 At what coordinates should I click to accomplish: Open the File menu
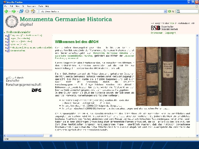click(x=6, y=6)
